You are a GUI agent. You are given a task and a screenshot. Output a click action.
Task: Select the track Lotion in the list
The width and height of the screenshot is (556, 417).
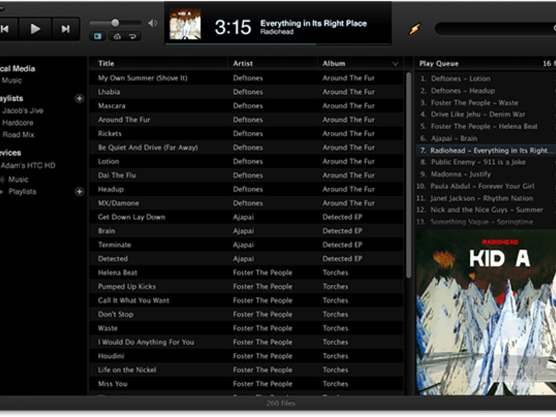(x=108, y=161)
